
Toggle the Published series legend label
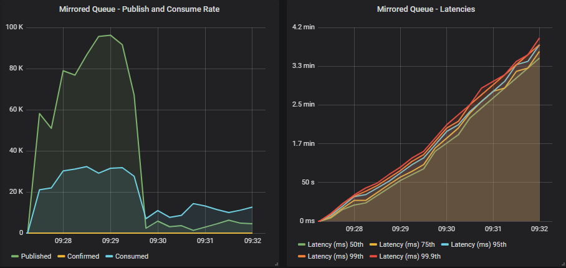pos(36,256)
